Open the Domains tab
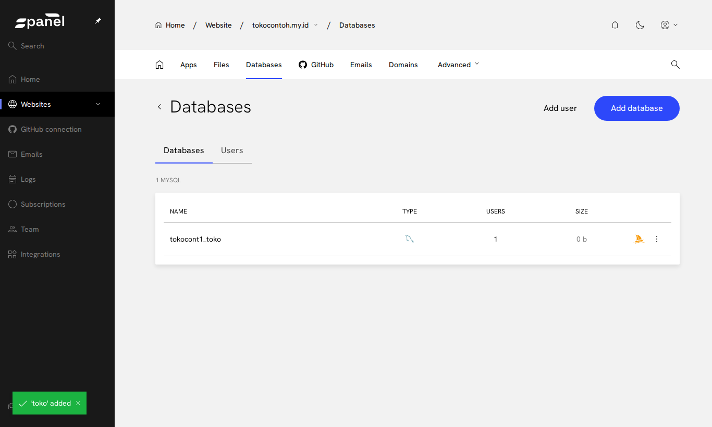712x427 pixels. [403, 65]
